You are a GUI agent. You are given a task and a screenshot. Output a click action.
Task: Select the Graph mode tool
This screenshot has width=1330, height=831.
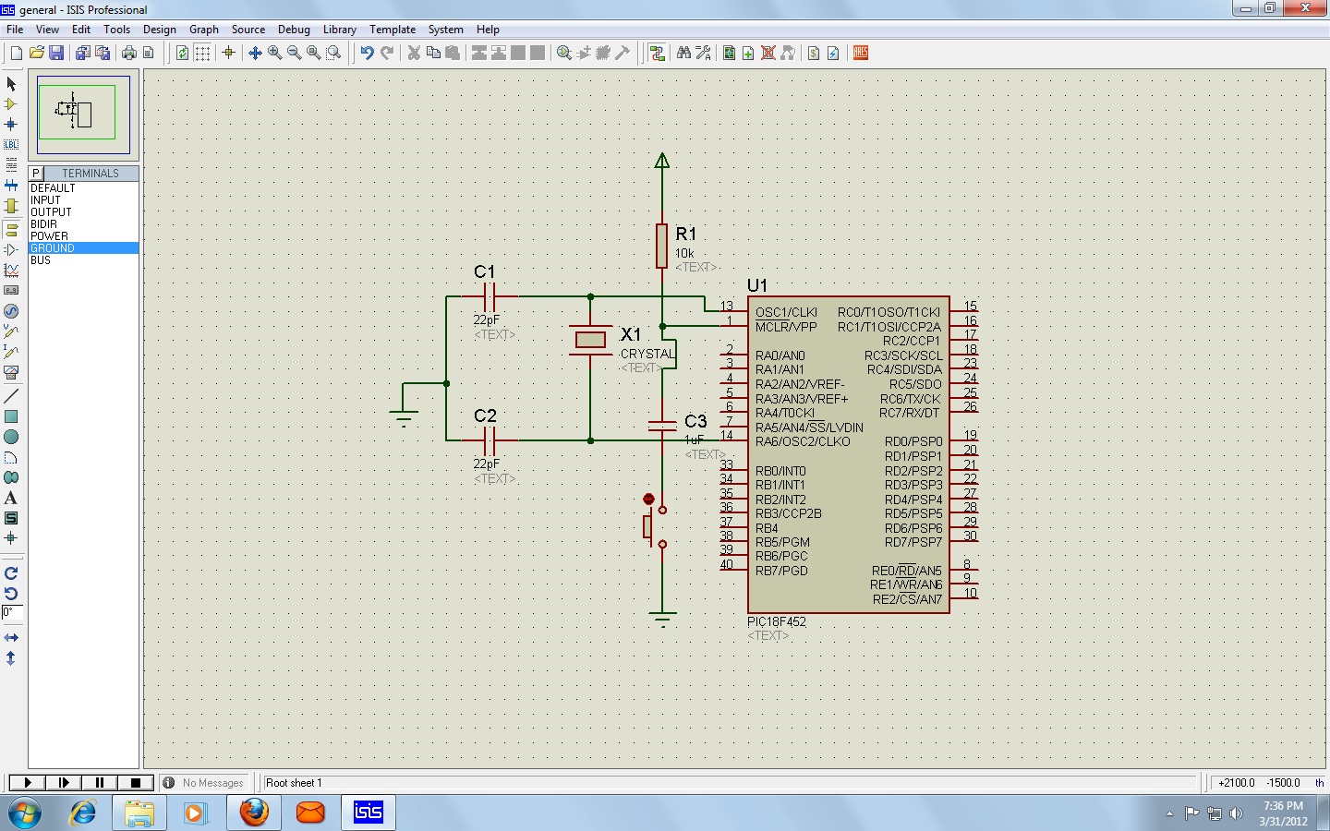tap(11, 271)
